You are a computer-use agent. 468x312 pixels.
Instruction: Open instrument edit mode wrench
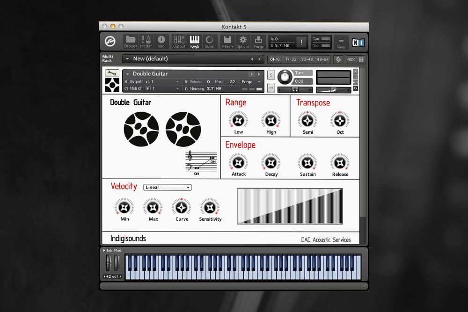[x=112, y=73]
